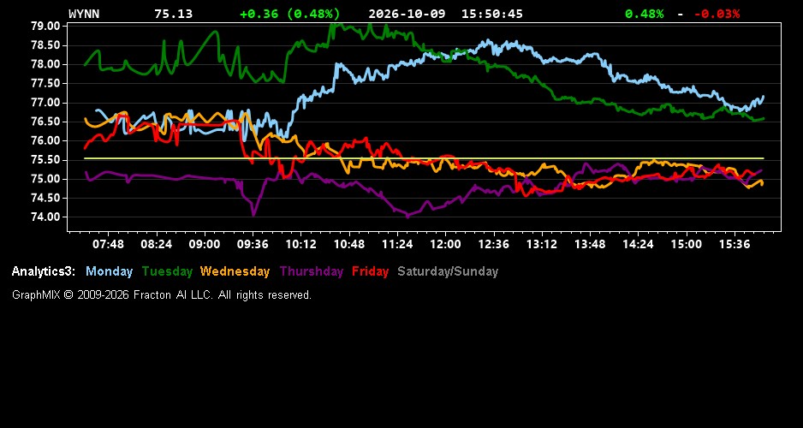Click the 13:12 time axis label
This screenshot has width=803, height=428.
coord(542,244)
